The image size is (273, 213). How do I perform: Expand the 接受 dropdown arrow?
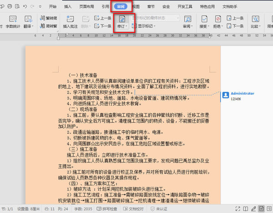pyautogui.click(x=208, y=26)
